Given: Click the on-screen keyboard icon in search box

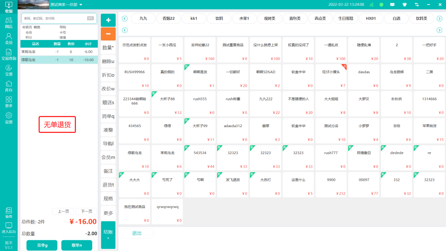Looking at the screenshot, I should click(90, 19).
